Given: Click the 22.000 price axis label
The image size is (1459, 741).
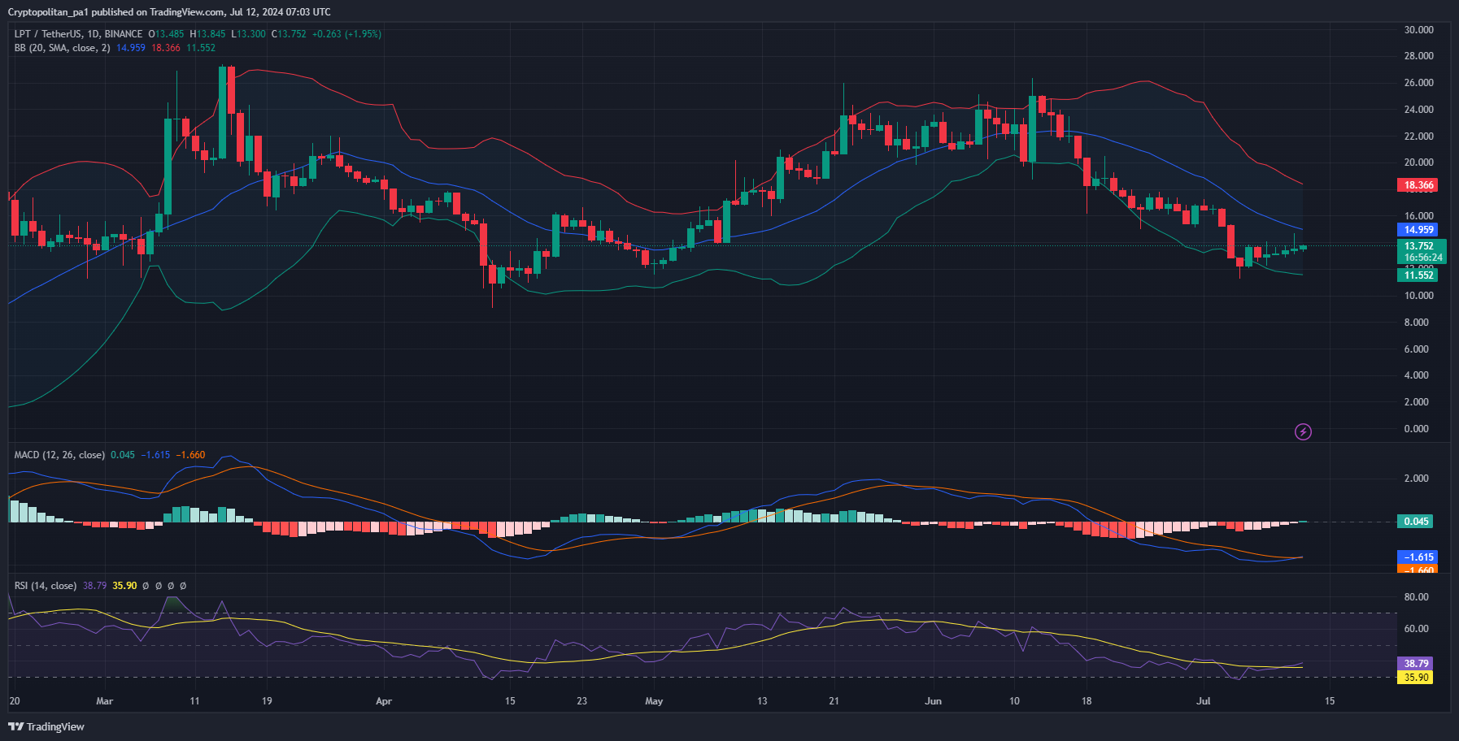Looking at the screenshot, I should click(1418, 136).
